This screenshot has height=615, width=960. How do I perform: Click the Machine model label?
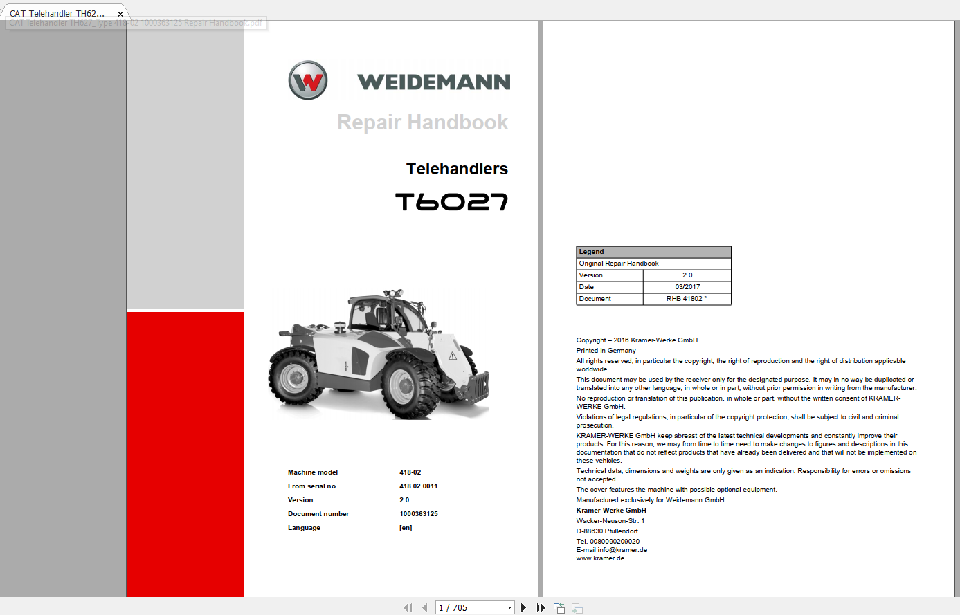(313, 472)
